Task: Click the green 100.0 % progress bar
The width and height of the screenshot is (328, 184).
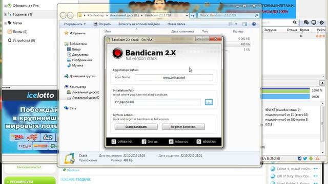Action: coord(285,90)
